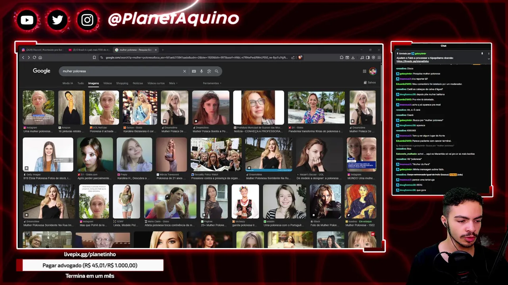
Task: Open the Harper's Bazaar designer image
Action: (319, 154)
